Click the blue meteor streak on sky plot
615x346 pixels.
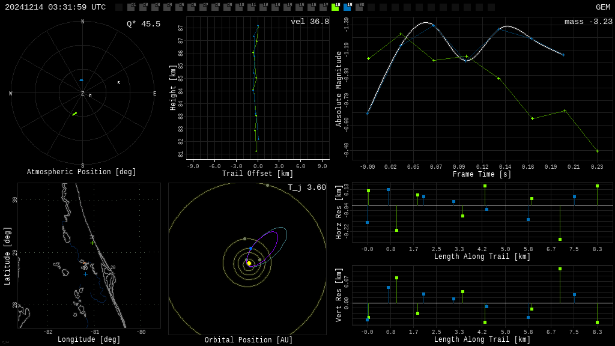81,80
